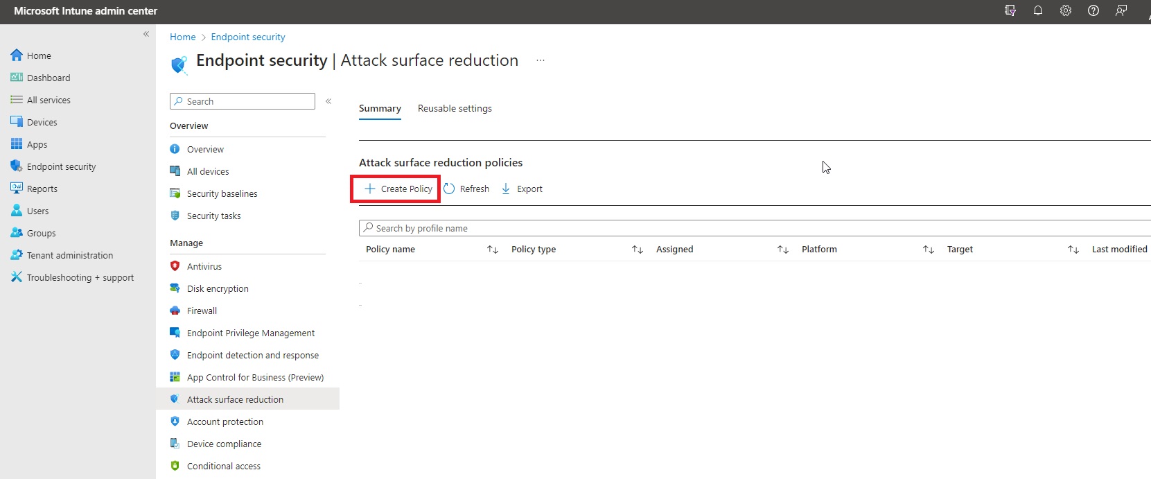
Task: Collapse the left navigation pane
Action: pos(146,34)
